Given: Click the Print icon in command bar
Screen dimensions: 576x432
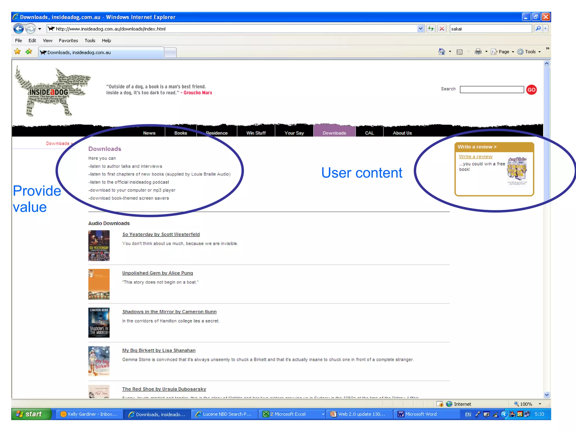Looking at the screenshot, I should [478, 52].
